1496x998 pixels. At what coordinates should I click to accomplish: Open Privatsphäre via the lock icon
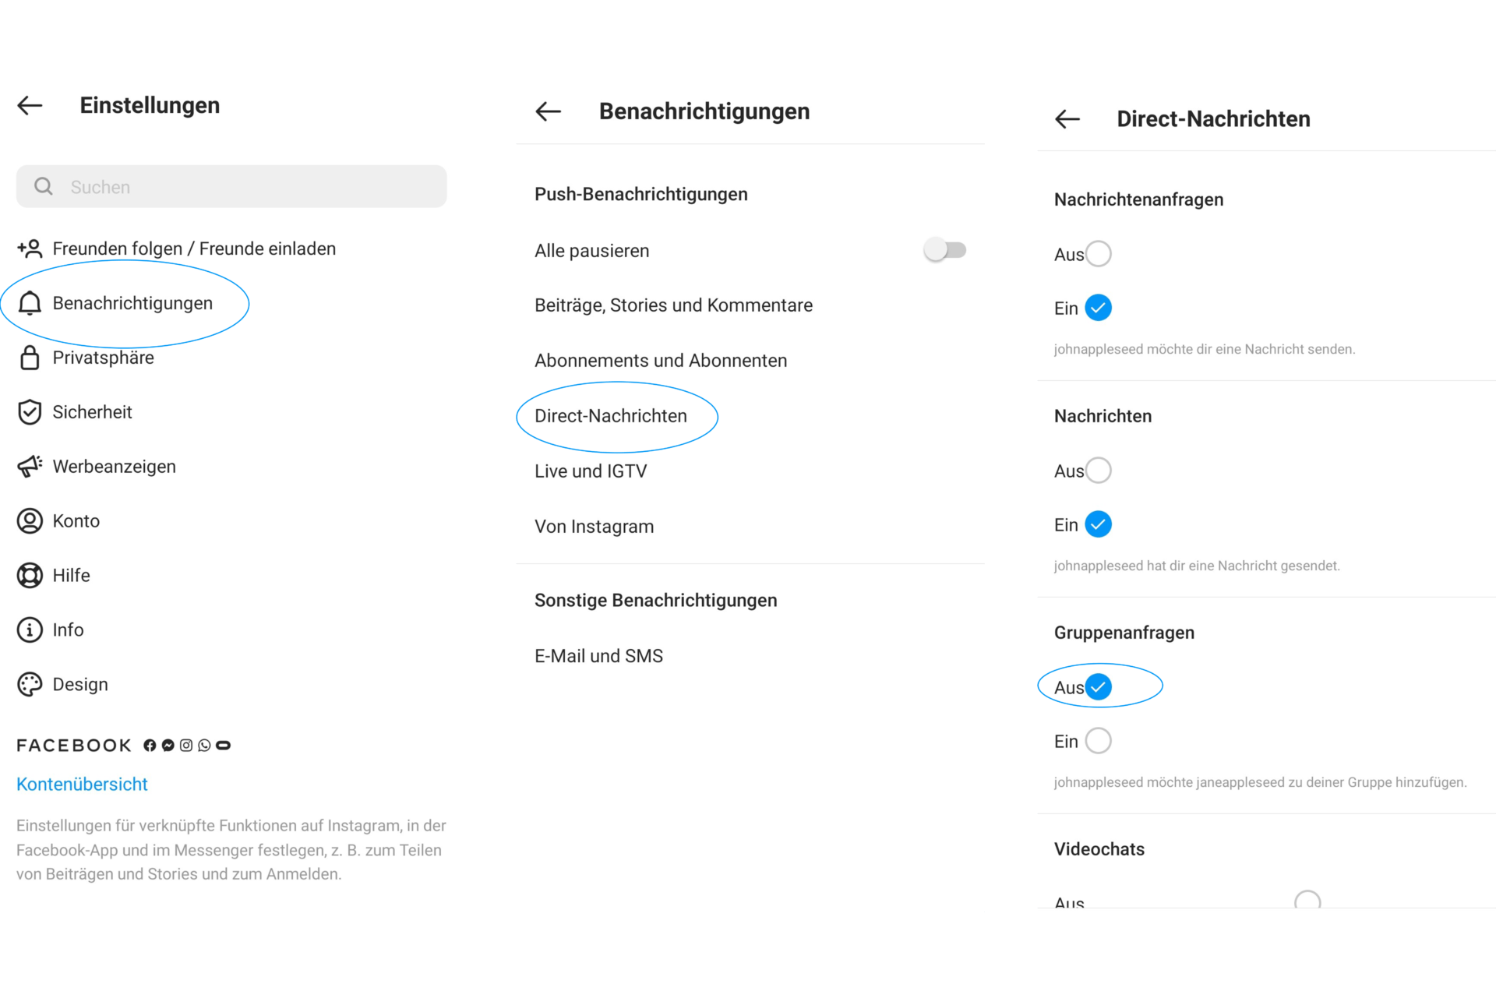point(30,358)
